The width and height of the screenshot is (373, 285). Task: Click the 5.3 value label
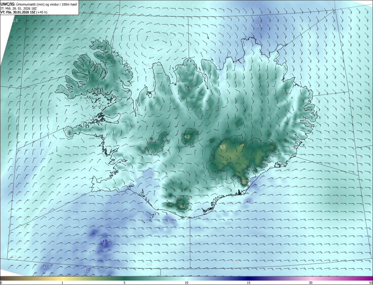(x=151, y=139)
